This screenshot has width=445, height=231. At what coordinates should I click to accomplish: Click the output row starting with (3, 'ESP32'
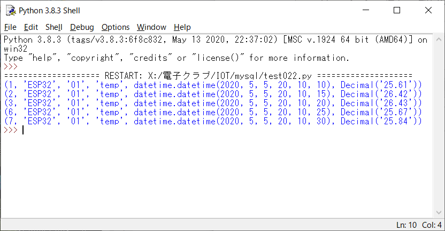point(213,103)
